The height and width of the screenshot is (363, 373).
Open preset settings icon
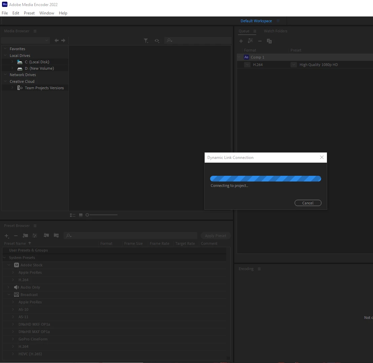pos(35,235)
